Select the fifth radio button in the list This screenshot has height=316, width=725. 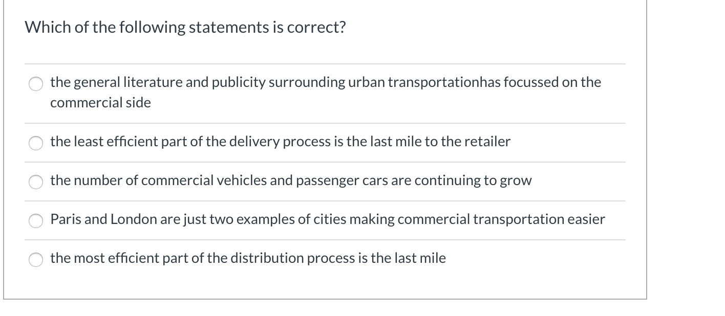pos(36,260)
